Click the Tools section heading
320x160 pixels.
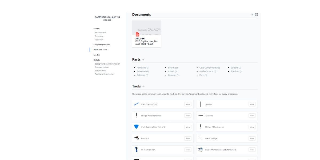[x=137, y=86]
